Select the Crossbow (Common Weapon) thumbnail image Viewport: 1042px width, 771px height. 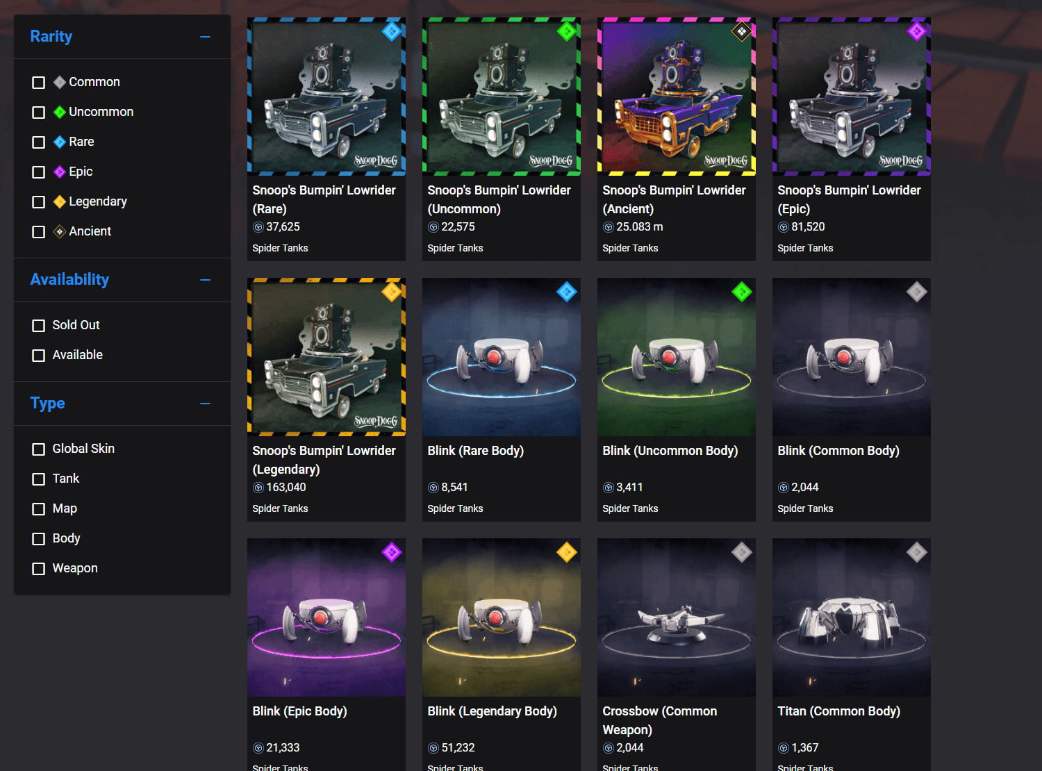677,617
